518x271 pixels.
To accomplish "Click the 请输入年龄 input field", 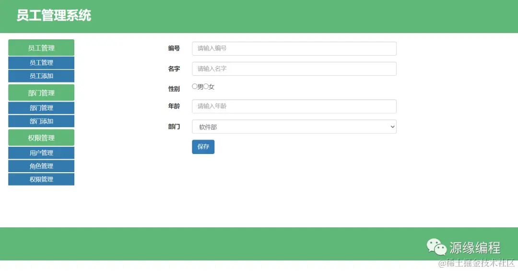I will (x=294, y=106).
